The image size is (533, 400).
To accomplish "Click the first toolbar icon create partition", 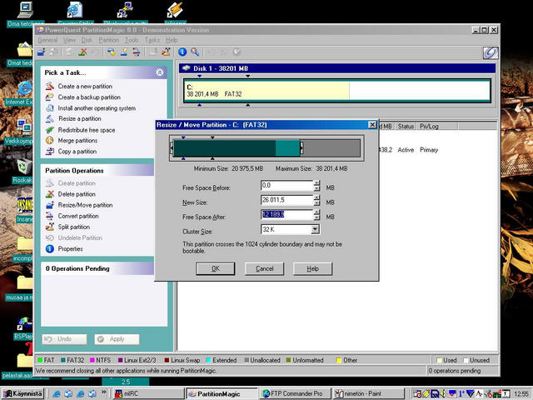I will pyautogui.click(x=42, y=52).
